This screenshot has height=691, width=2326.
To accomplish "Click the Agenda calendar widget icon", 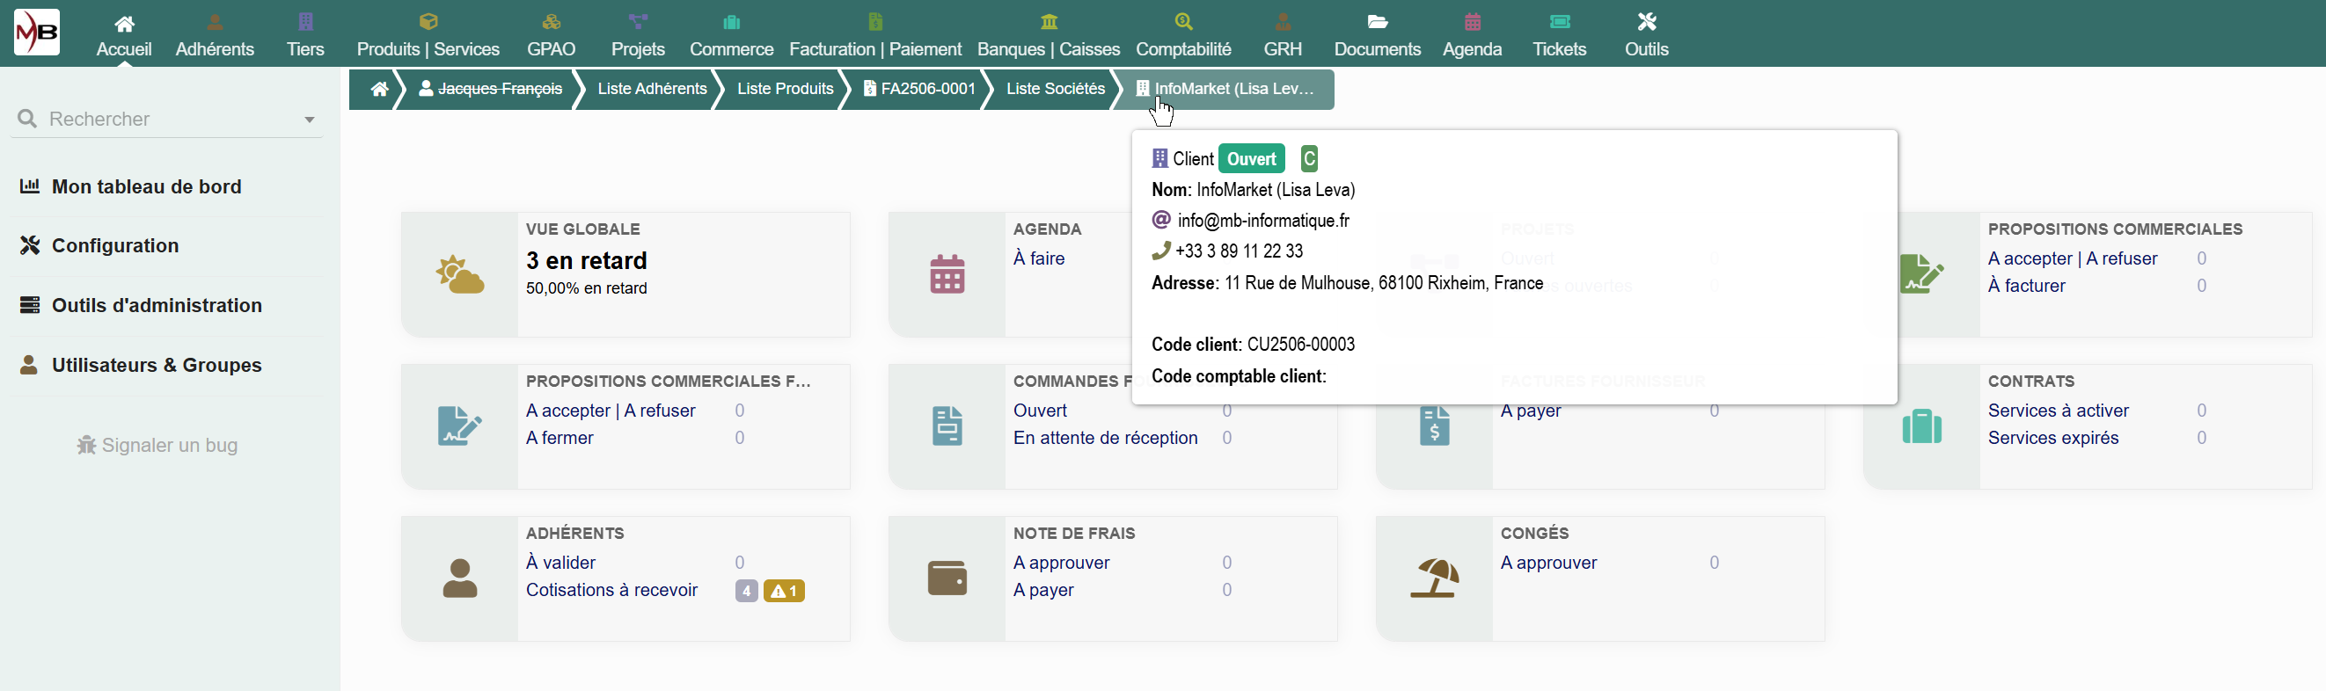I will point(947,274).
